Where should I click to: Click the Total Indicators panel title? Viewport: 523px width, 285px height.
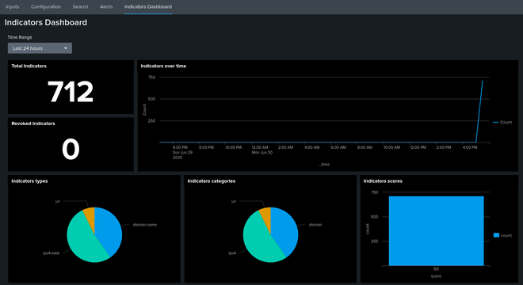point(29,66)
